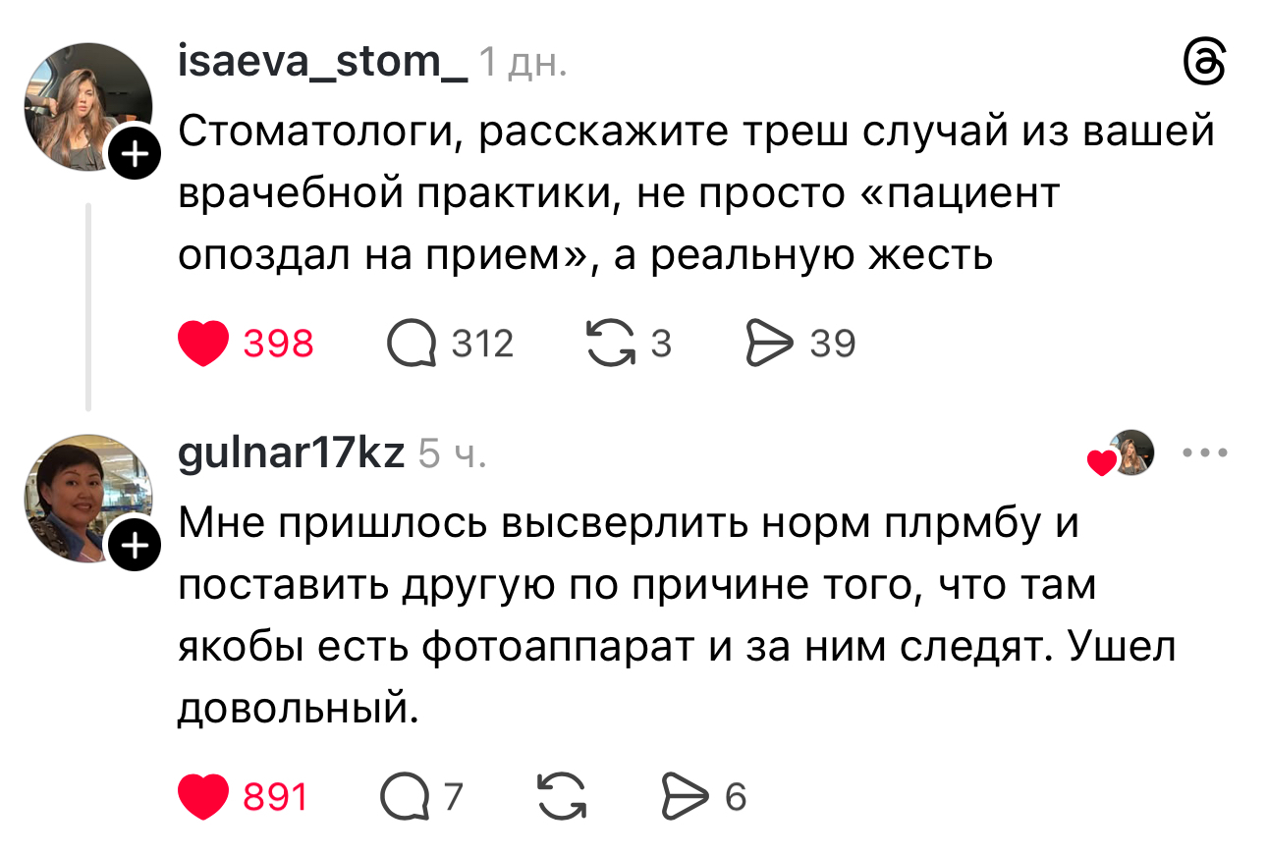Open comments on isaeva_stom_ post

(x=413, y=345)
